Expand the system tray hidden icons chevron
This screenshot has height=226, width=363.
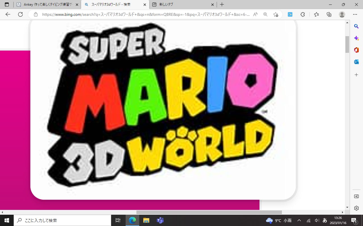pos(299,220)
